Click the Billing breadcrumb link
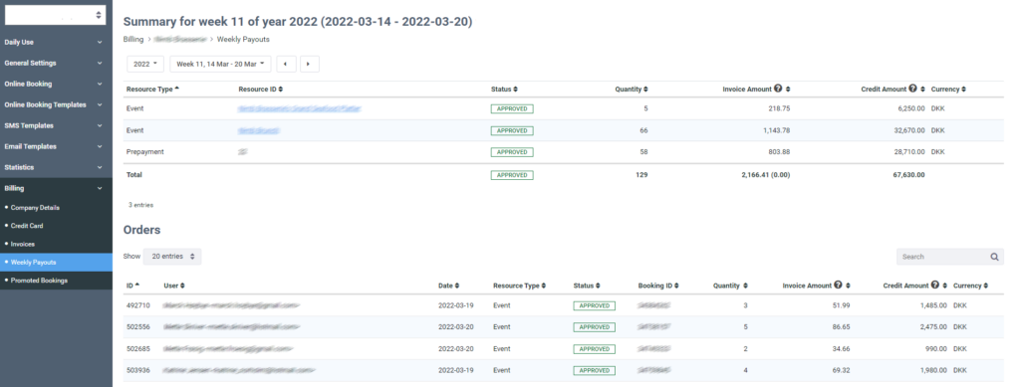 pos(132,40)
